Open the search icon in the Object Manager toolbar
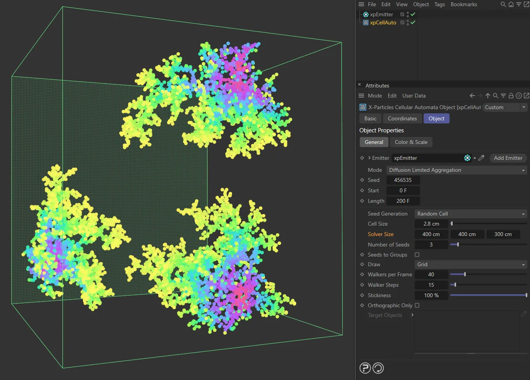Image resolution: width=530 pixels, height=380 pixels. (502, 4)
